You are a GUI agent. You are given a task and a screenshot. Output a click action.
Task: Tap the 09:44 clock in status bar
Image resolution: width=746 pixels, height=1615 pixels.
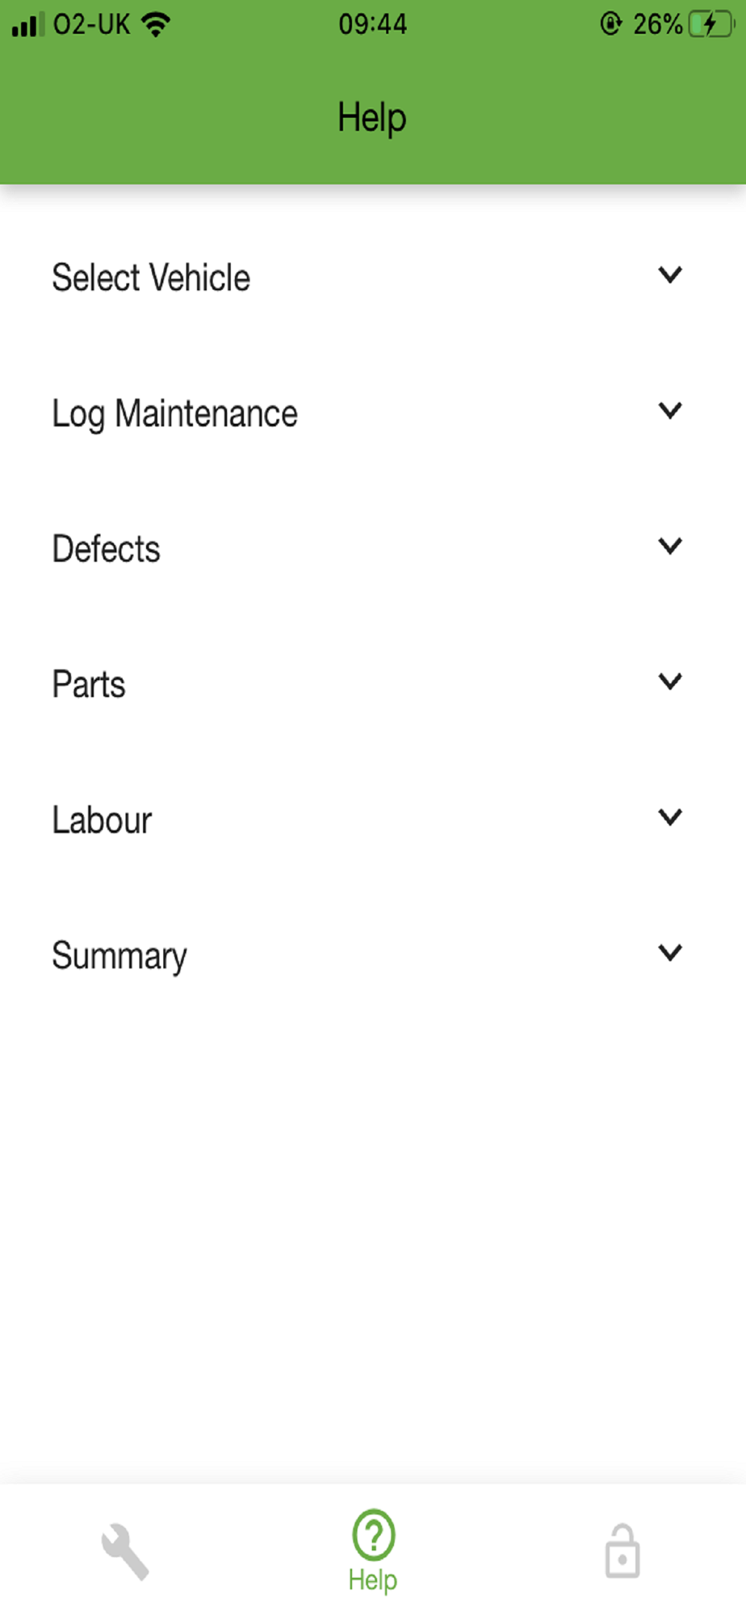[373, 24]
